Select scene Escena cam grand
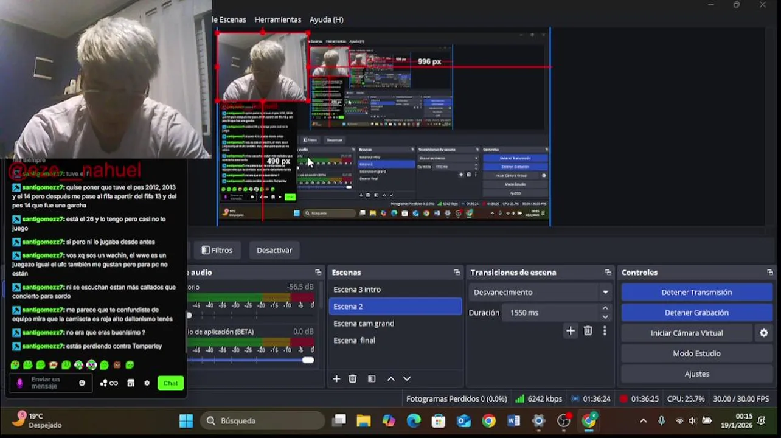This screenshot has width=781, height=438. (395, 324)
